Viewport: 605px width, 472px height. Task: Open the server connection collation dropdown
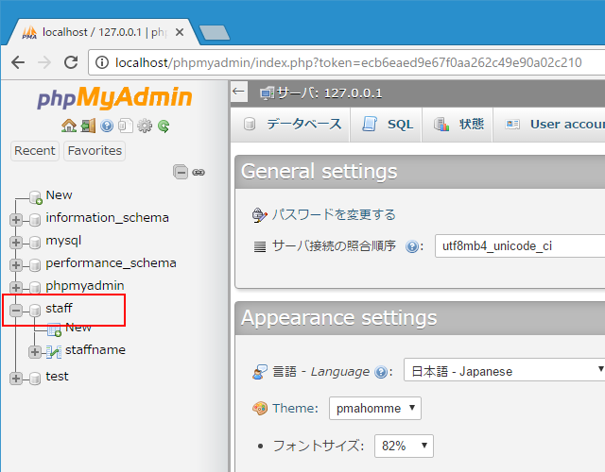point(520,245)
